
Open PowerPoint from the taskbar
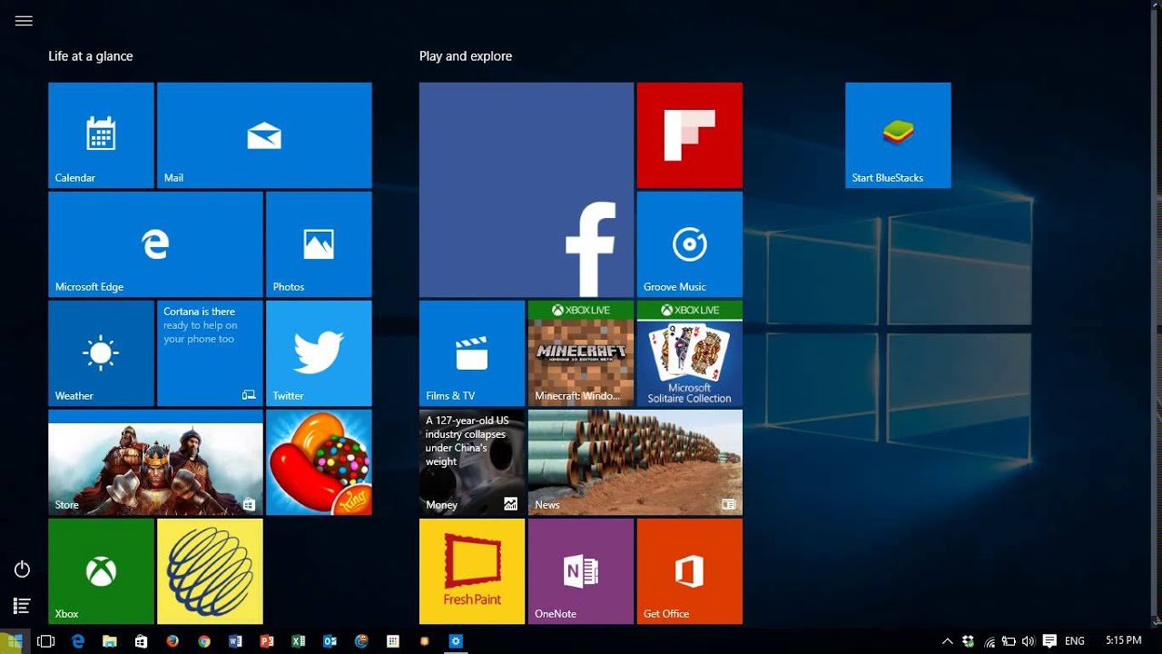click(267, 641)
